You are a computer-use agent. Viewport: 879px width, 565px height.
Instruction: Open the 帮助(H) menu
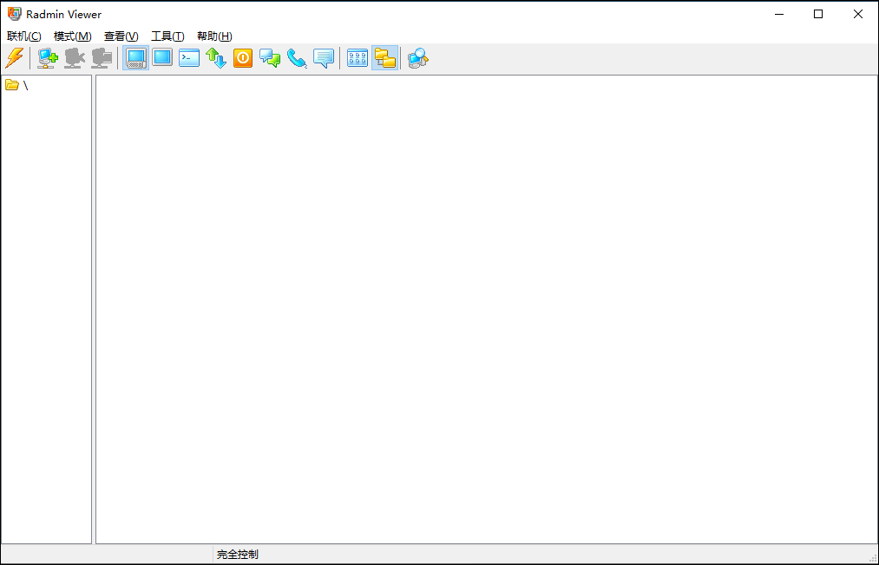[214, 36]
